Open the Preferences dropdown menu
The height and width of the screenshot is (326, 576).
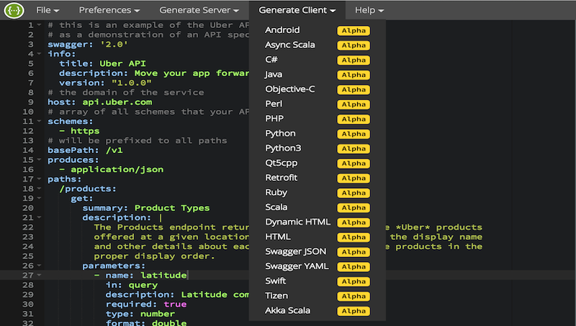click(x=109, y=10)
